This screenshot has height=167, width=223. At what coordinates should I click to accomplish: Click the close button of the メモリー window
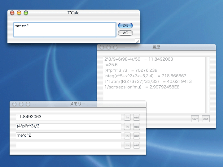(14, 104)
